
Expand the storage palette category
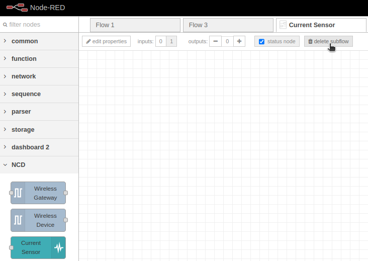(x=39, y=130)
